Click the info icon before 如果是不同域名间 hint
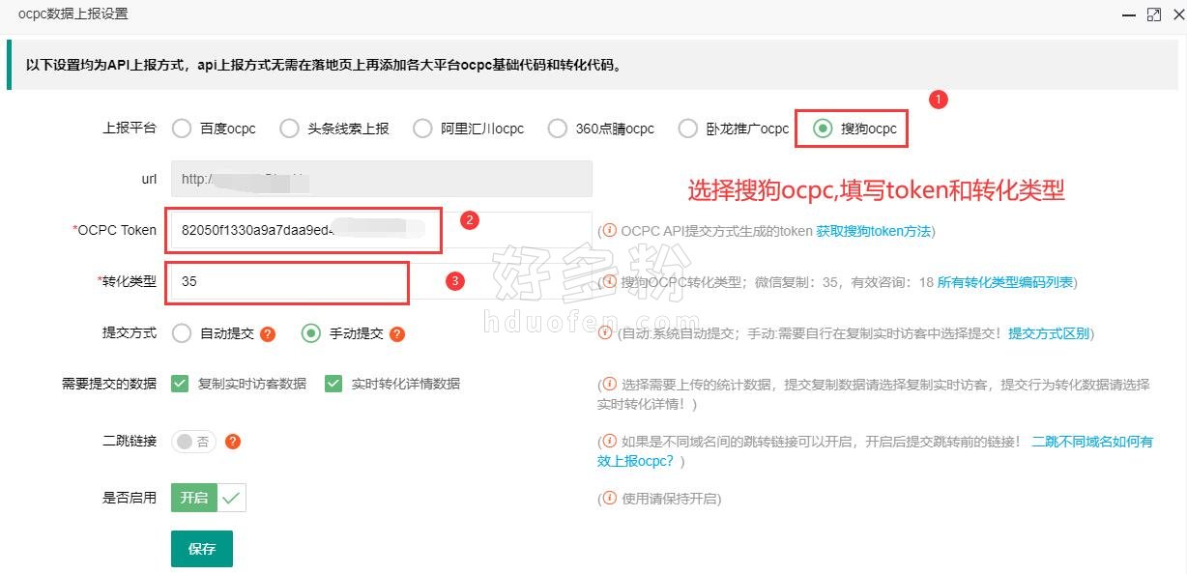1187x574 pixels. point(609,441)
